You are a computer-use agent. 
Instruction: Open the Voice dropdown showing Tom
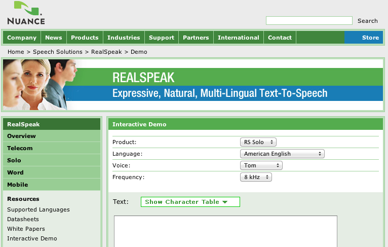[261, 165]
